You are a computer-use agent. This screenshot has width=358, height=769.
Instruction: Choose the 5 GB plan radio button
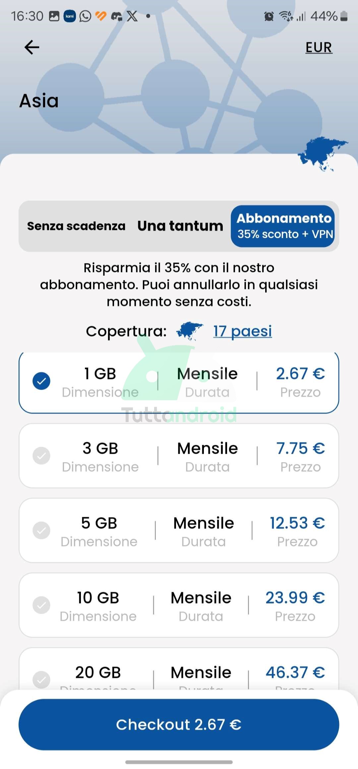pyautogui.click(x=41, y=530)
